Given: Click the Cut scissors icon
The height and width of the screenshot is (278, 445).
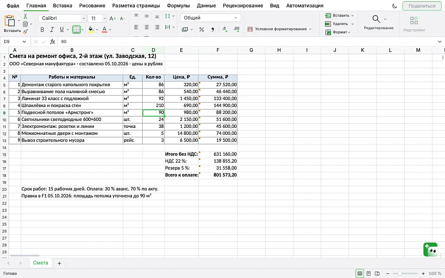Looking at the screenshot, I should point(25,17).
